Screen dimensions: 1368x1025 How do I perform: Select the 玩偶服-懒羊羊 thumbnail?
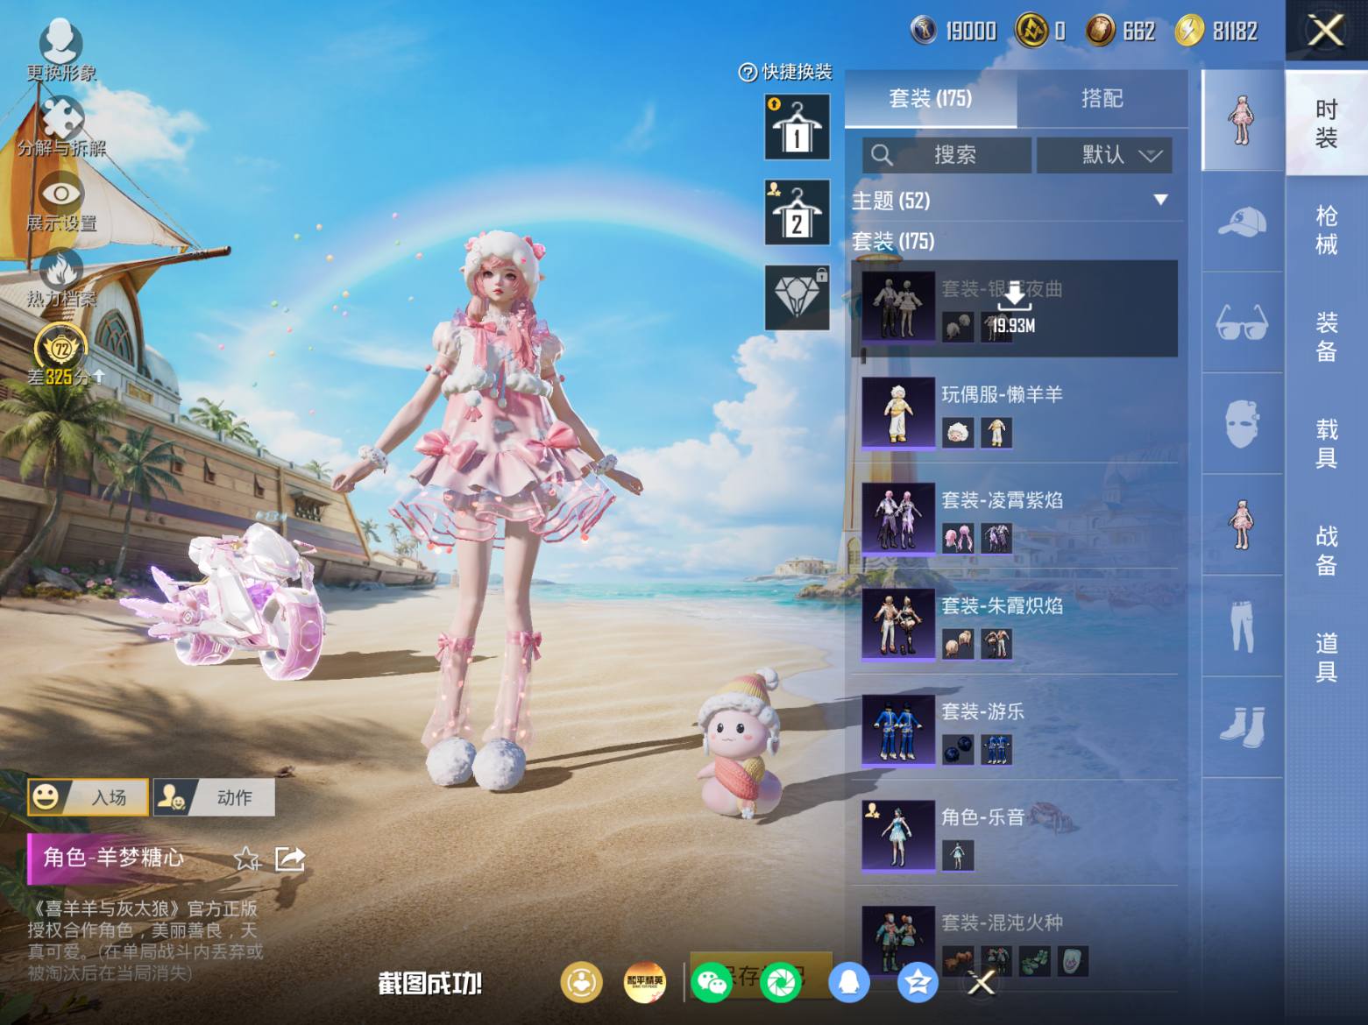[x=897, y=413]
